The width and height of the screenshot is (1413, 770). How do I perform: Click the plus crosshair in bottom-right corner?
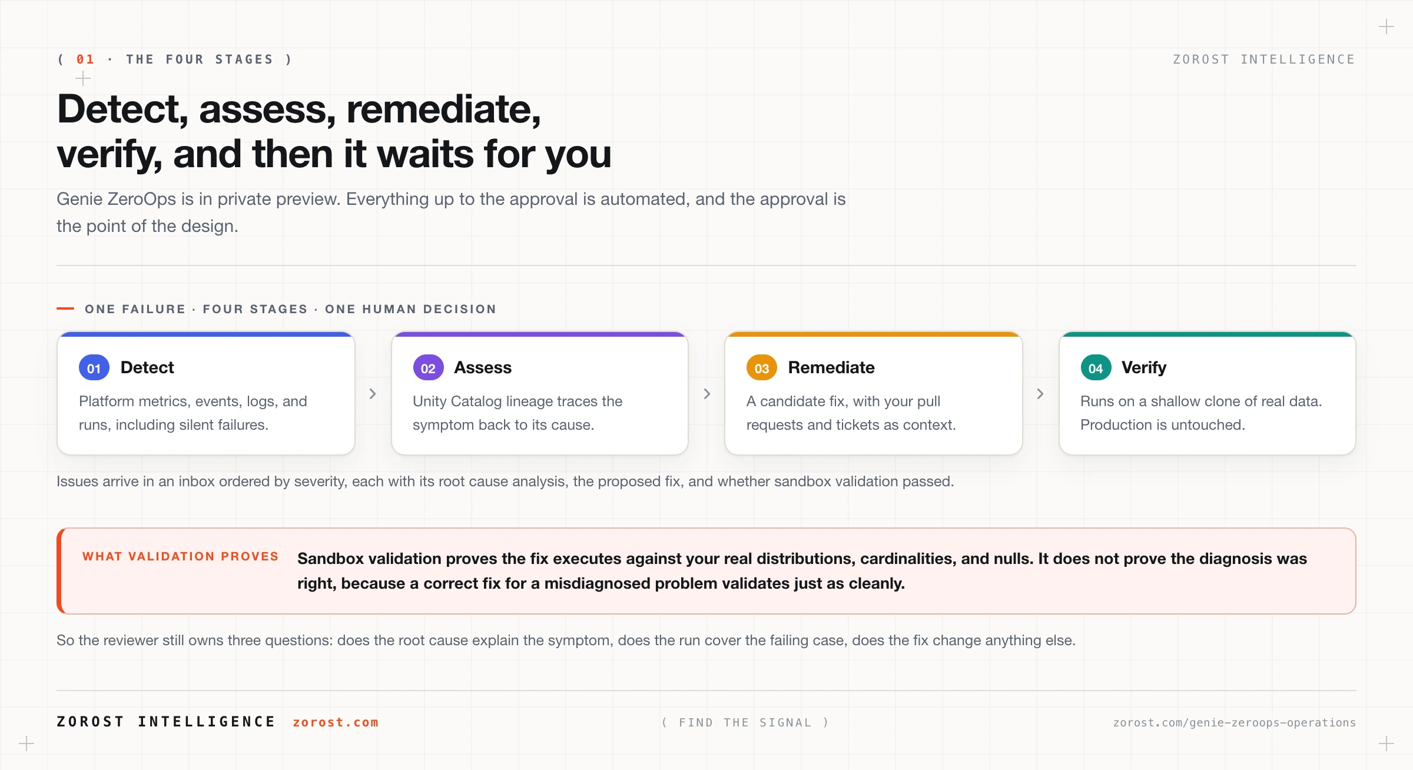point(1387,744)
